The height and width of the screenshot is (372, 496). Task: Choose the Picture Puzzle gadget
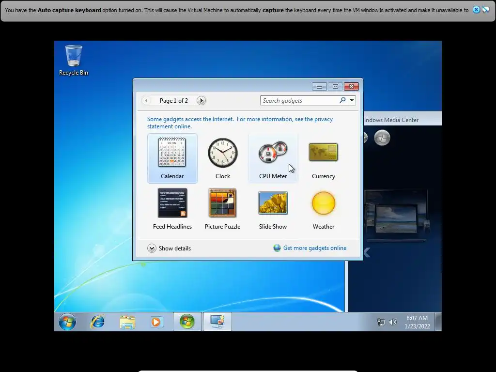click(x=223, y=209)
